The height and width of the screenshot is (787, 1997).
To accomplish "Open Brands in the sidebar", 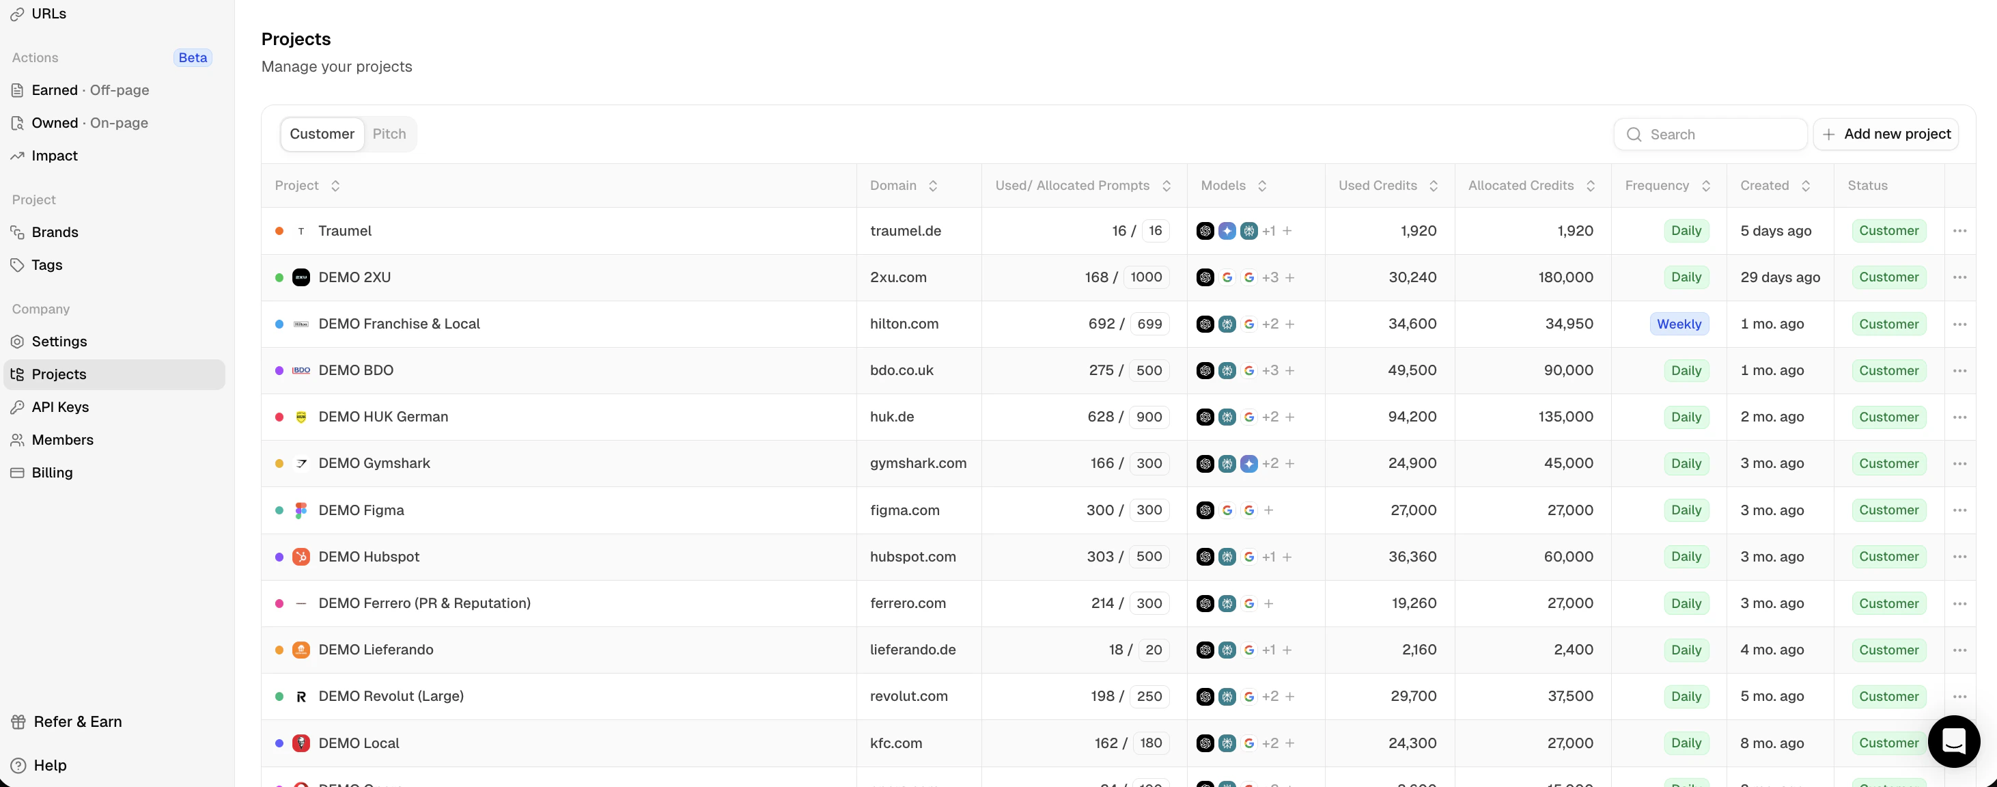I will click(x=54, y=232).
